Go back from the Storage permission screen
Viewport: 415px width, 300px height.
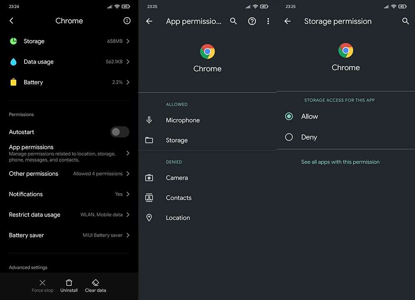tap(287, 21)
